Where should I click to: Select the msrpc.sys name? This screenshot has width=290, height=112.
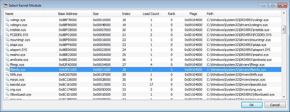coord(17,80)
